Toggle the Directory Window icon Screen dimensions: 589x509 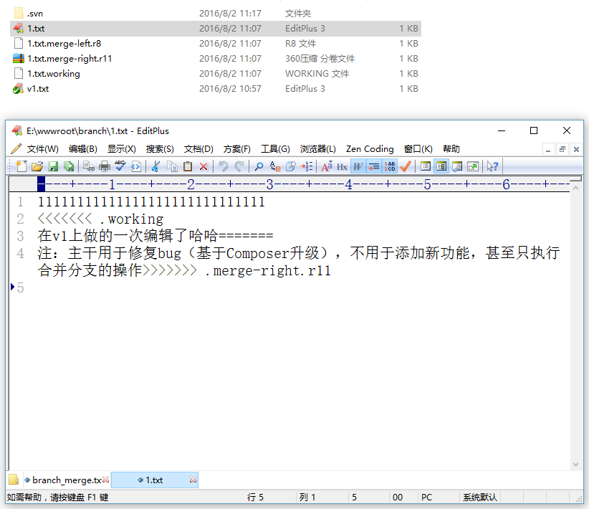click(425, 166)
